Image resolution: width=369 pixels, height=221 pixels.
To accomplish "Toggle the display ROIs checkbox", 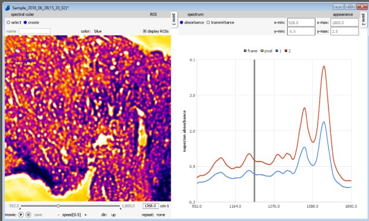I will pos(145,31).
